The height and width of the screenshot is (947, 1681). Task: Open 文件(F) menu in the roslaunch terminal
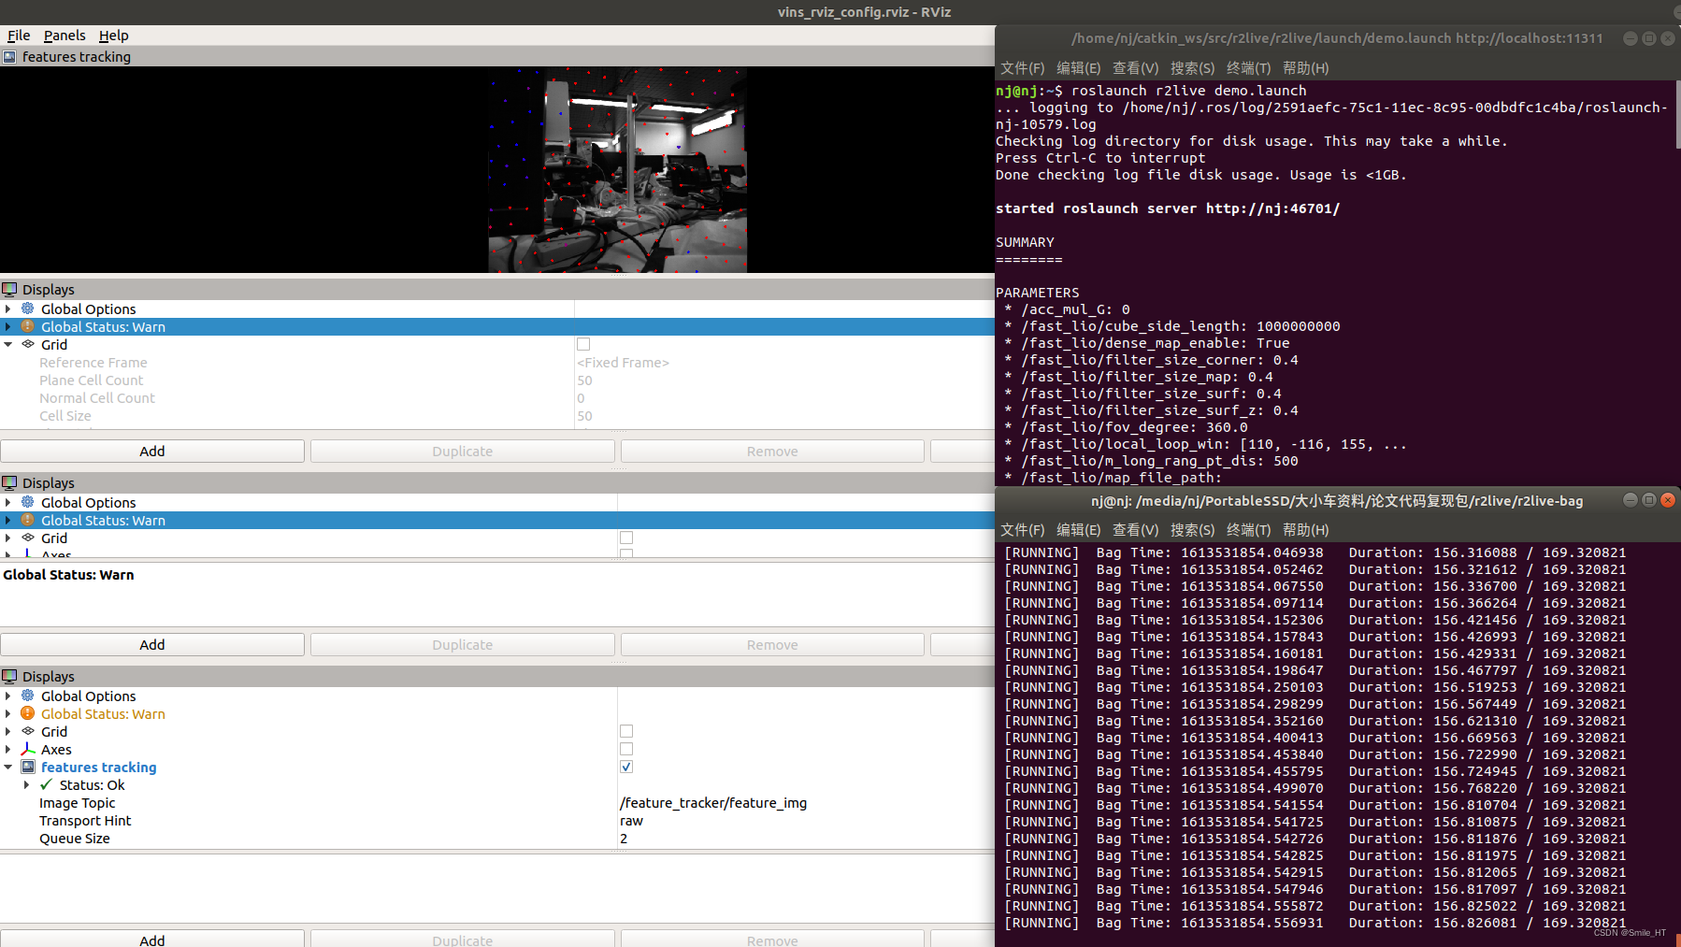click(x=1022, y=68)
